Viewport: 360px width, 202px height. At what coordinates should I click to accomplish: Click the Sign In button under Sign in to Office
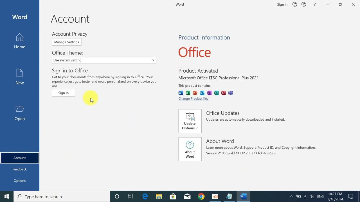pos(63,93)
